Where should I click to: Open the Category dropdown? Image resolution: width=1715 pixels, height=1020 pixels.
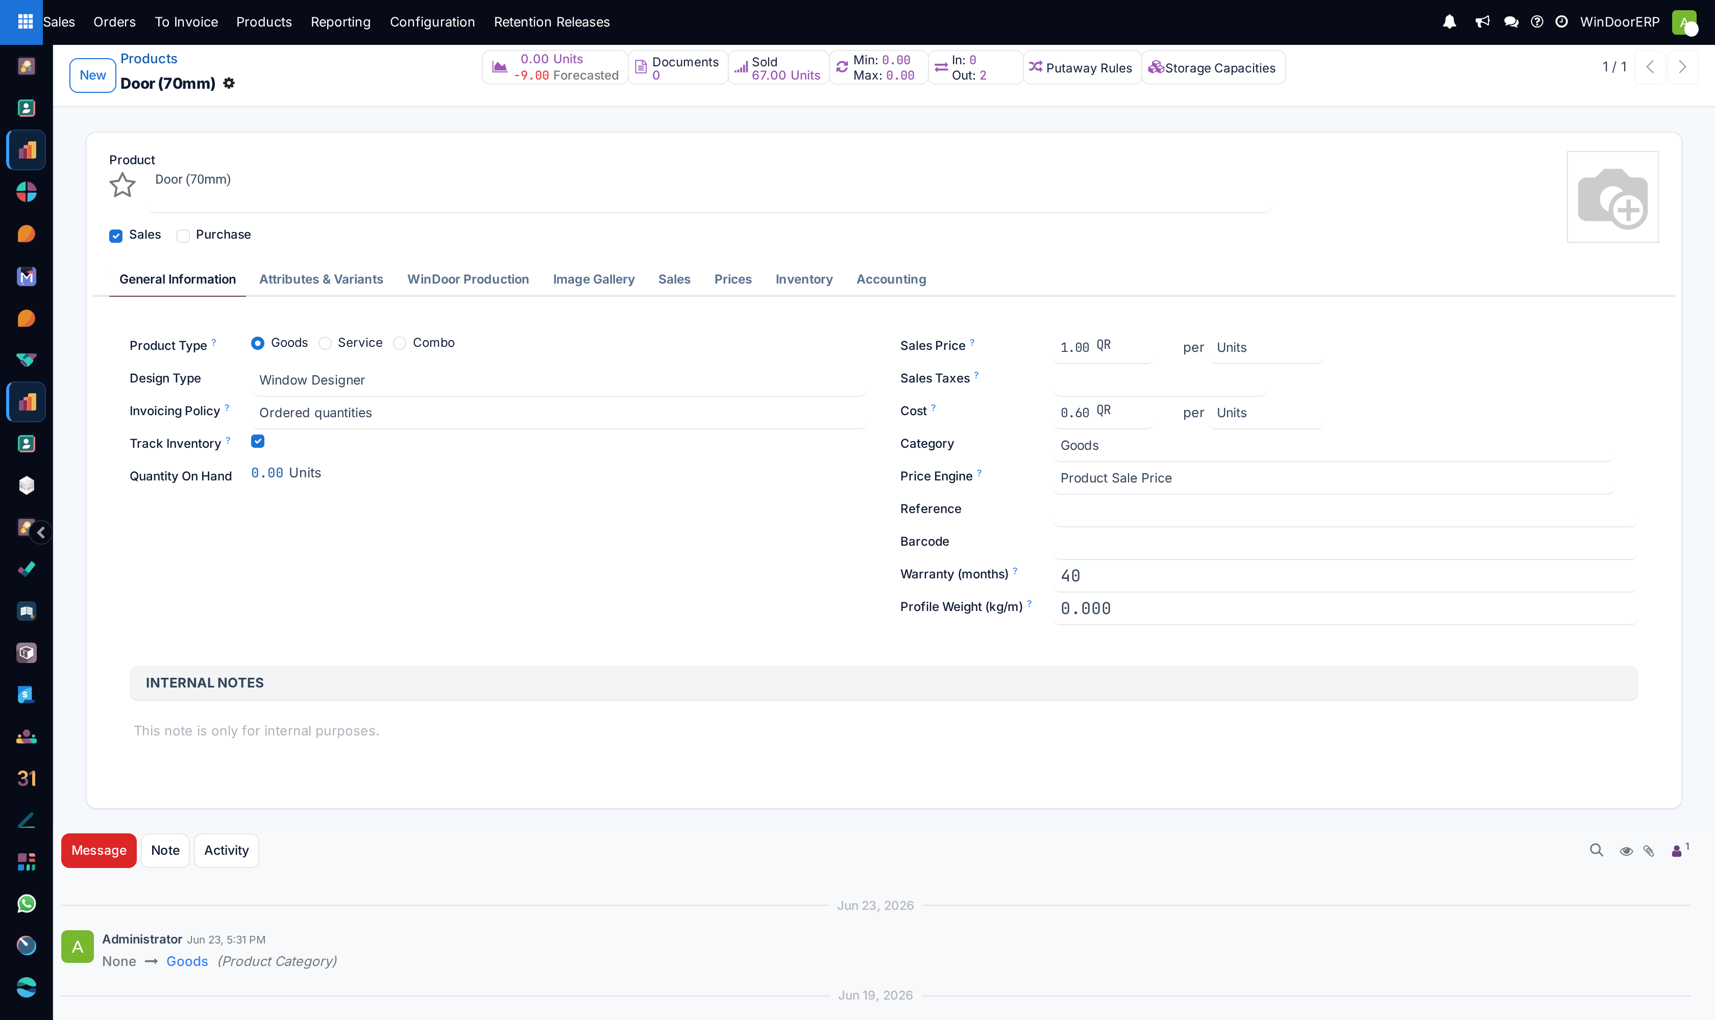click(x=1333, y=445)
